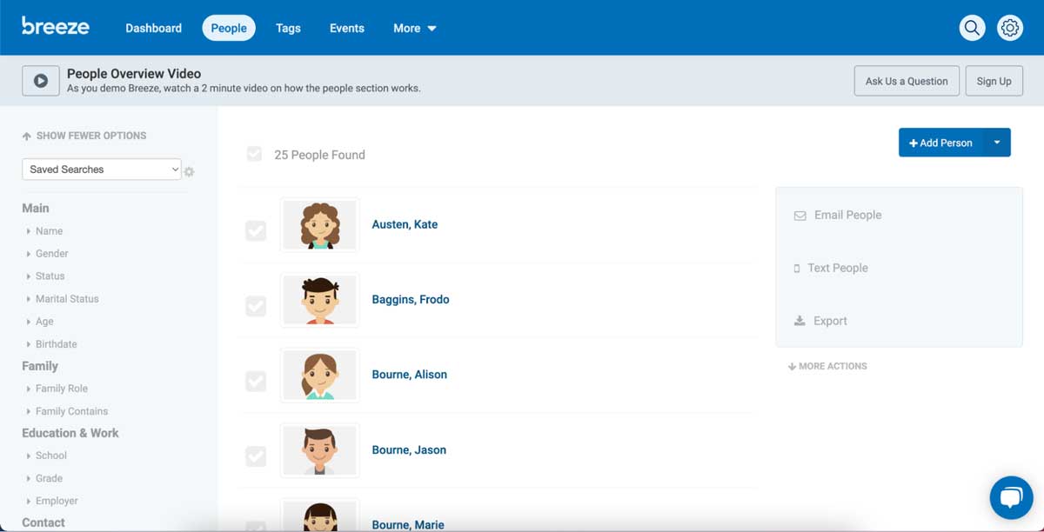Open the search magnifier in the top bar

coord(972,27)
